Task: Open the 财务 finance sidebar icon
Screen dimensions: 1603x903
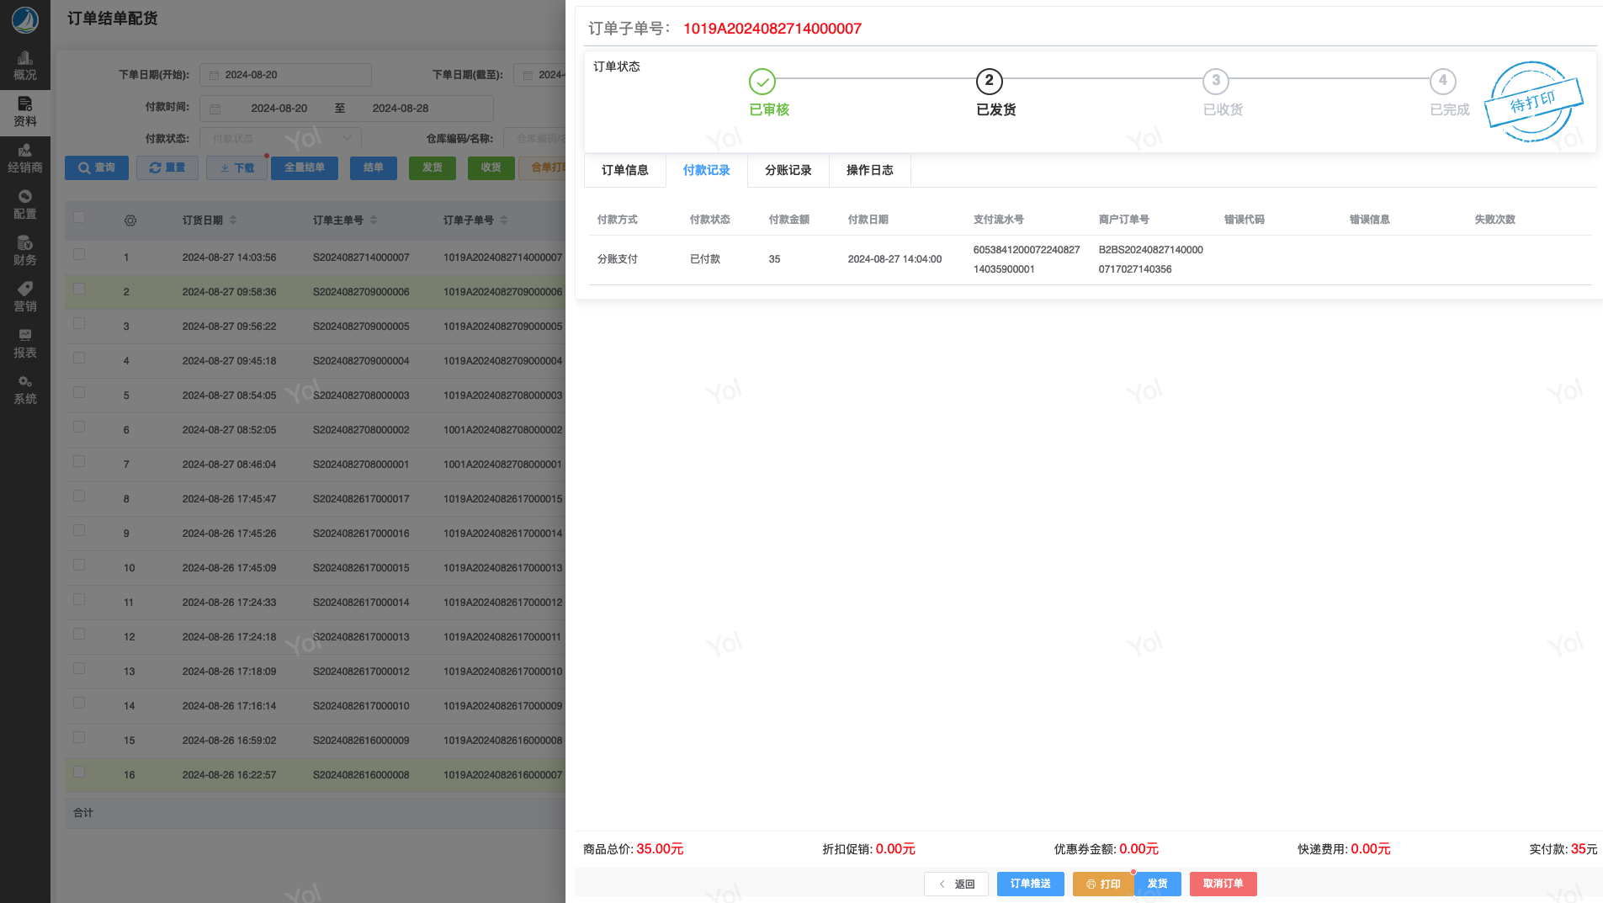Action: tap(24, 251)
